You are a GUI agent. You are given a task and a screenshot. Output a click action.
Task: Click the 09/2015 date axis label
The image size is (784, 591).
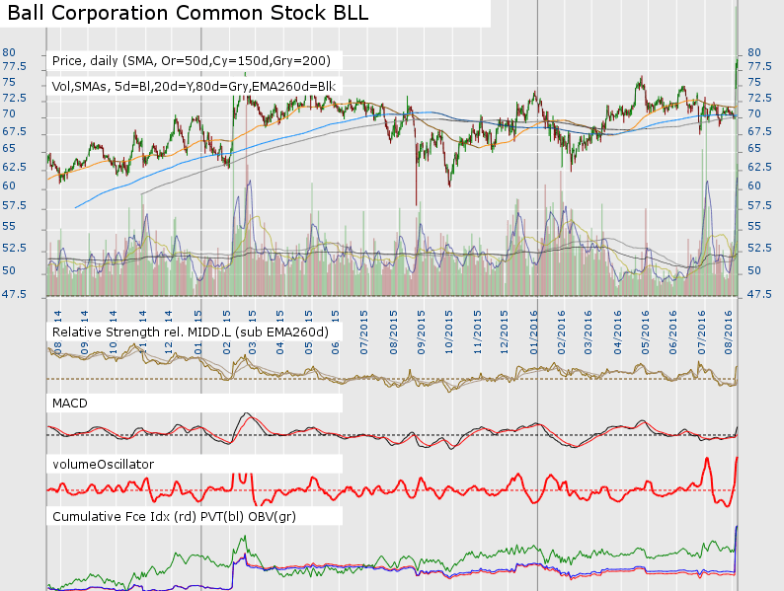[x=421, y=332]
